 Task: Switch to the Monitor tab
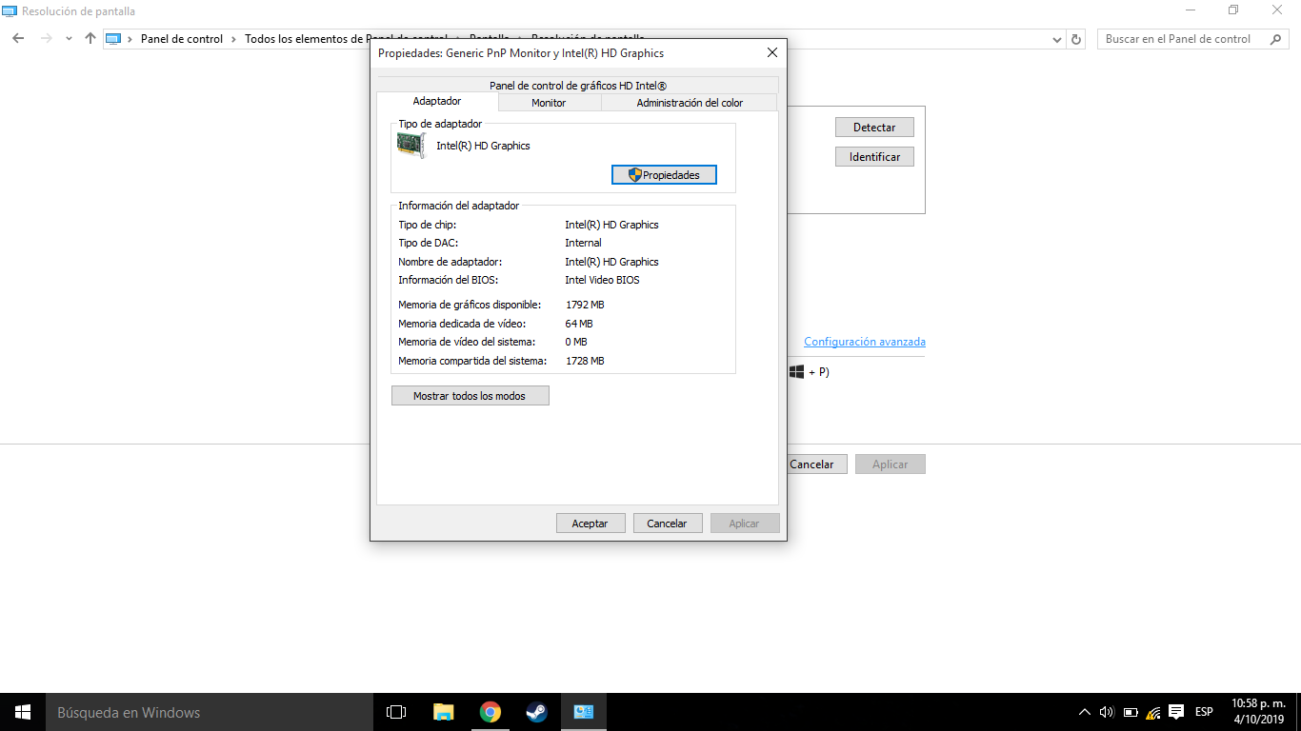point(549,103)
